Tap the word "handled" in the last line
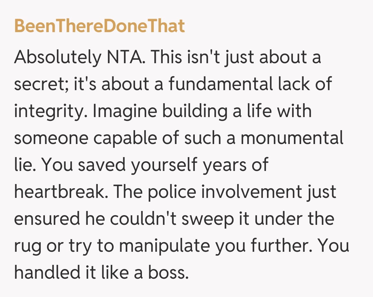 pos(46,272)
